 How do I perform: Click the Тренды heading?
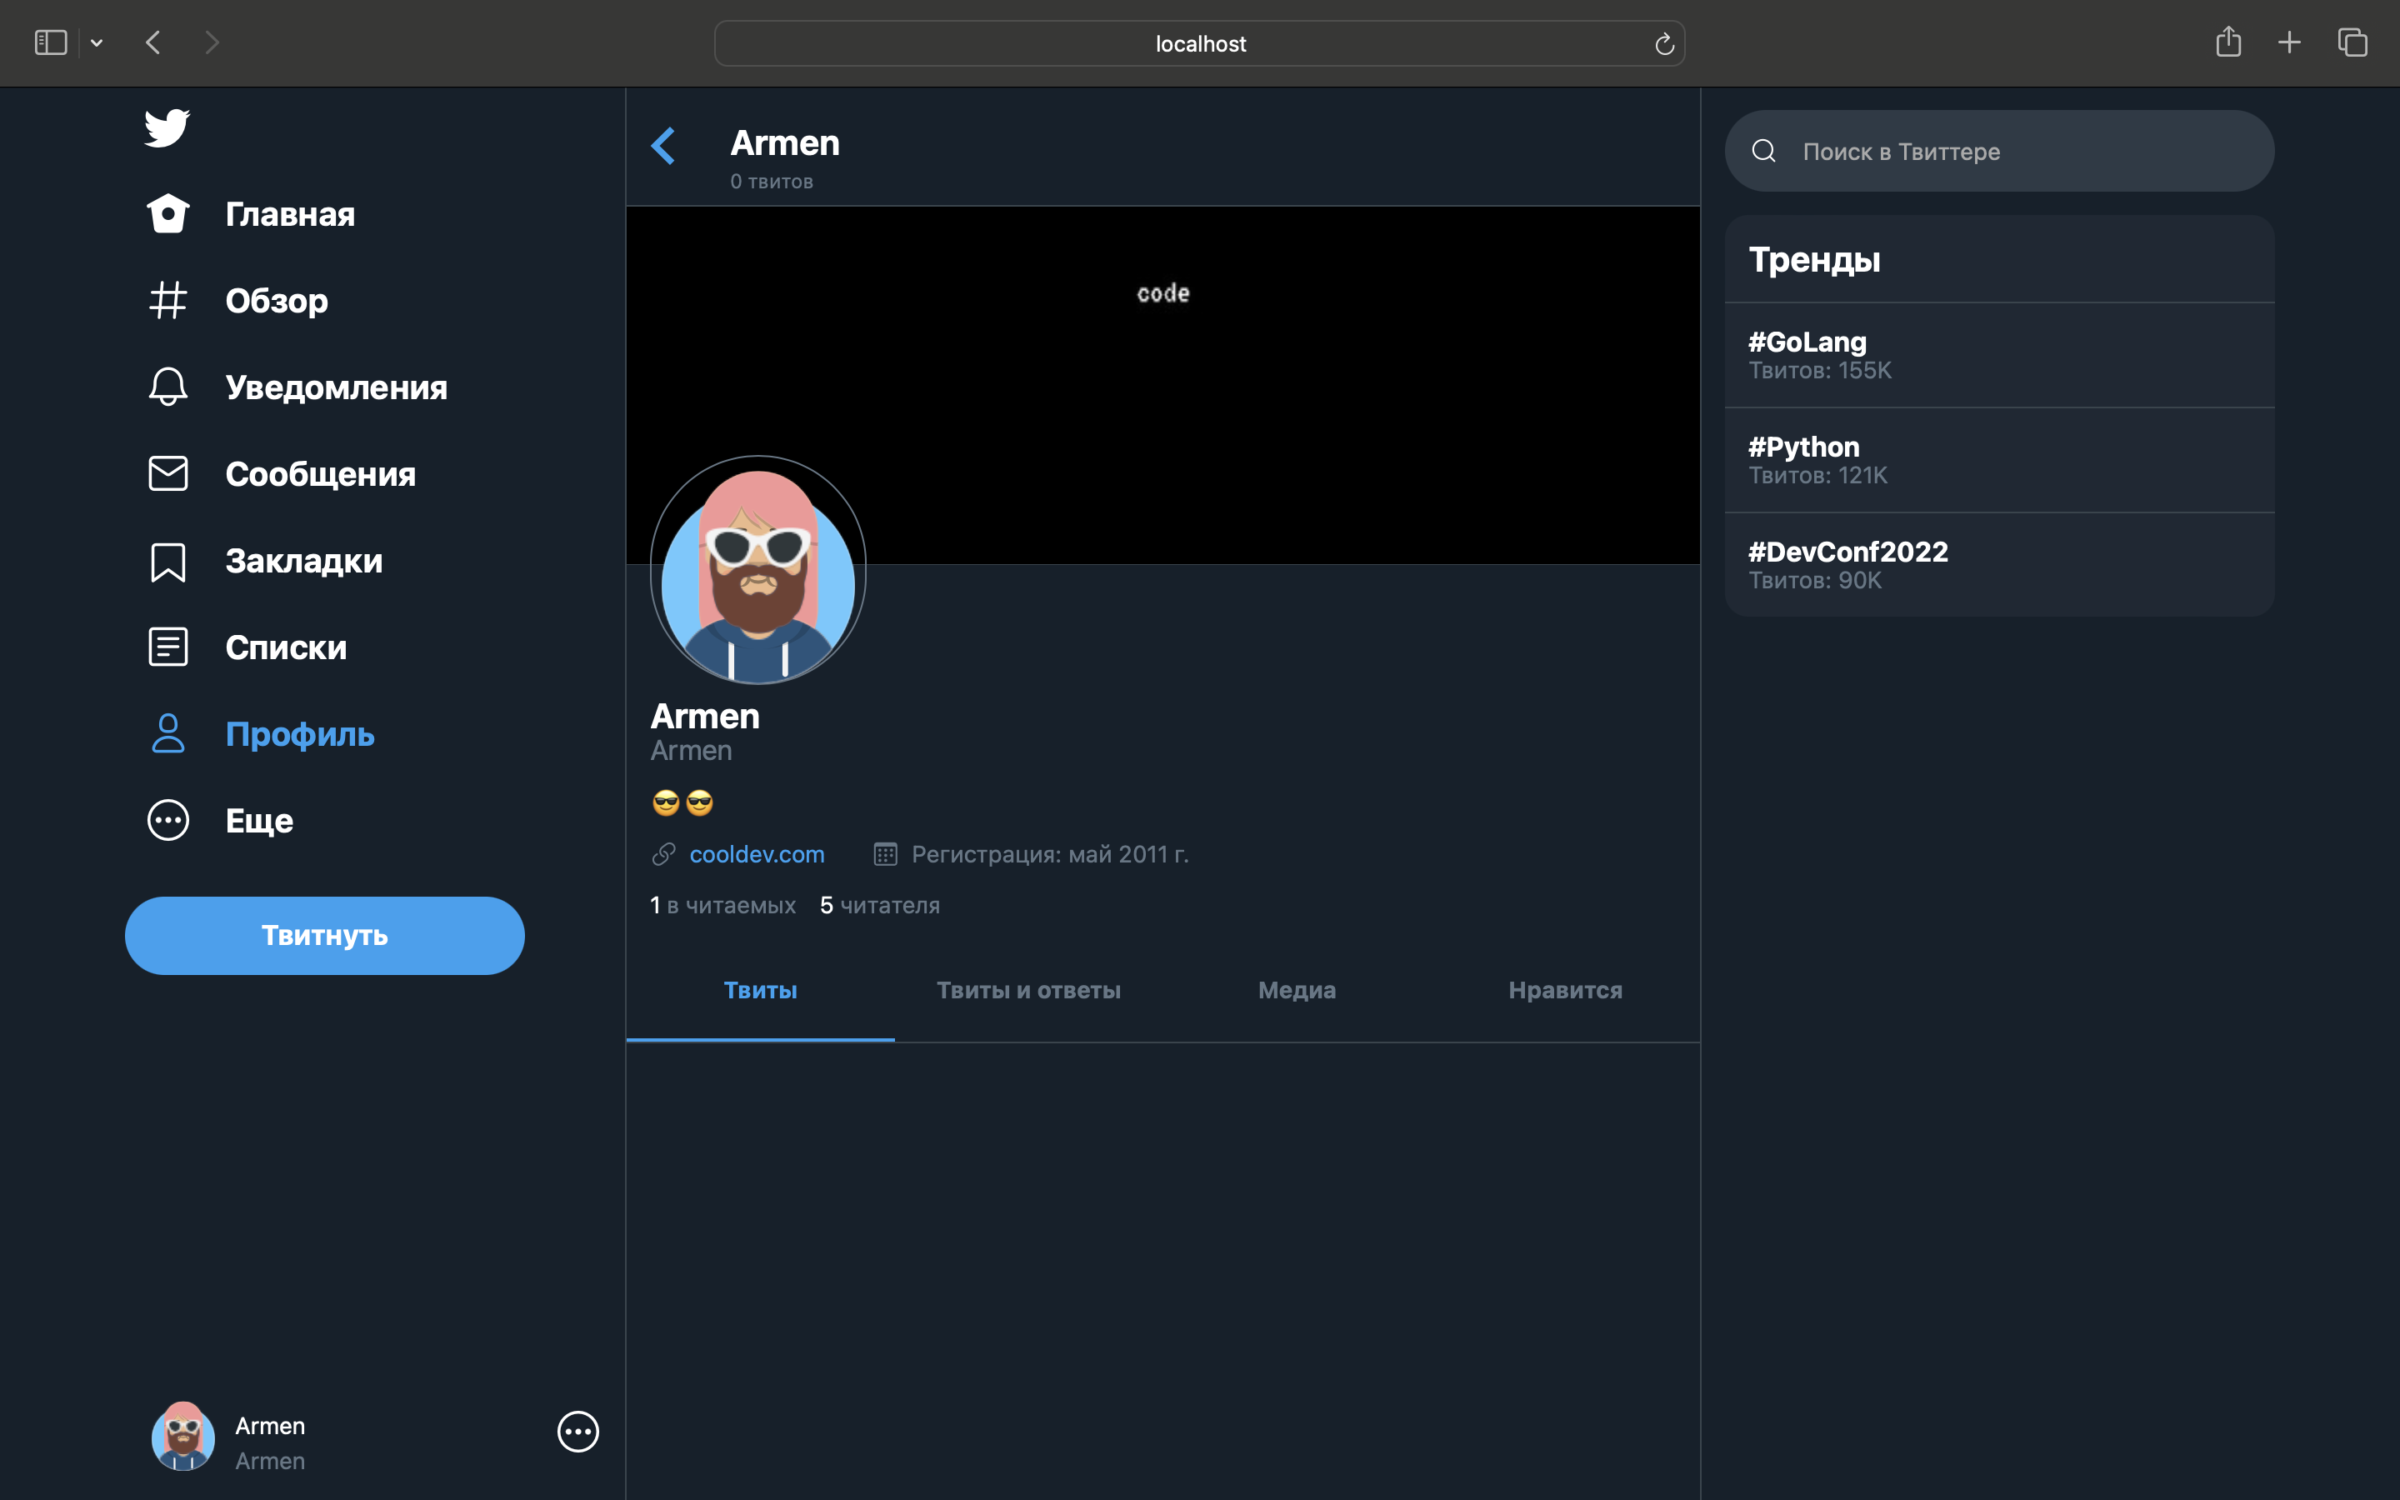tap(1814, 260)
